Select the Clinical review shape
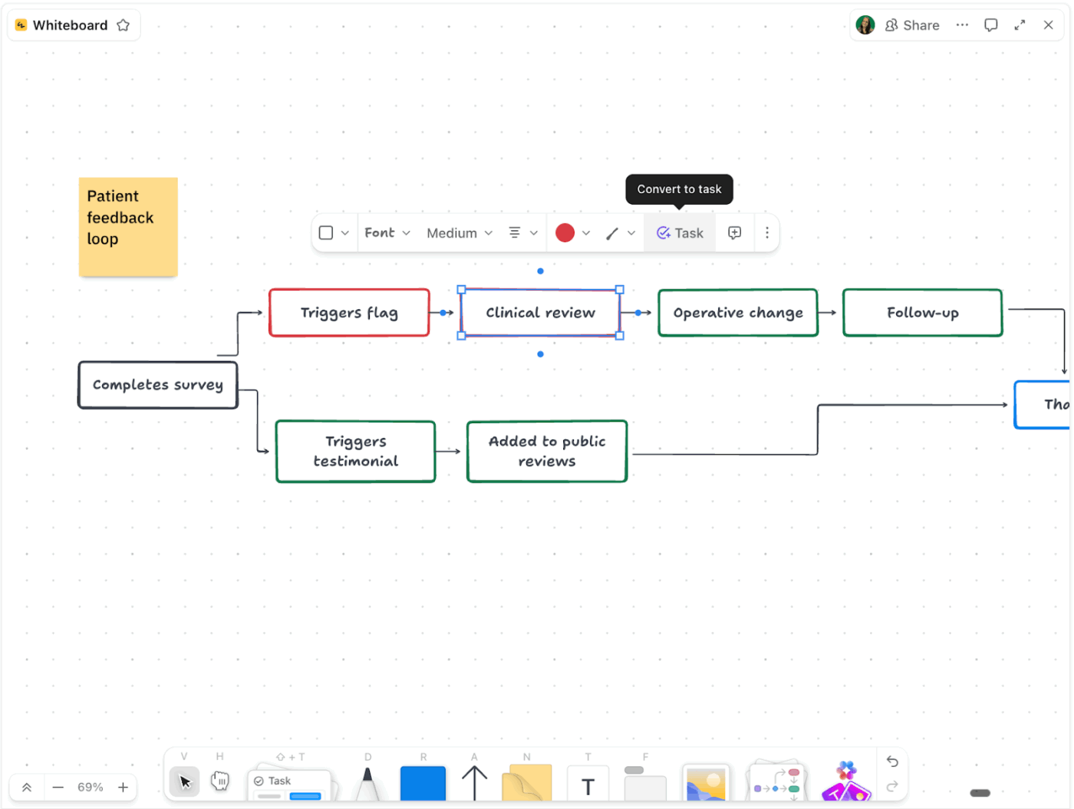The width and height of the screenshot is (1074, 809). pyautogui.click(x=540, y=313)
